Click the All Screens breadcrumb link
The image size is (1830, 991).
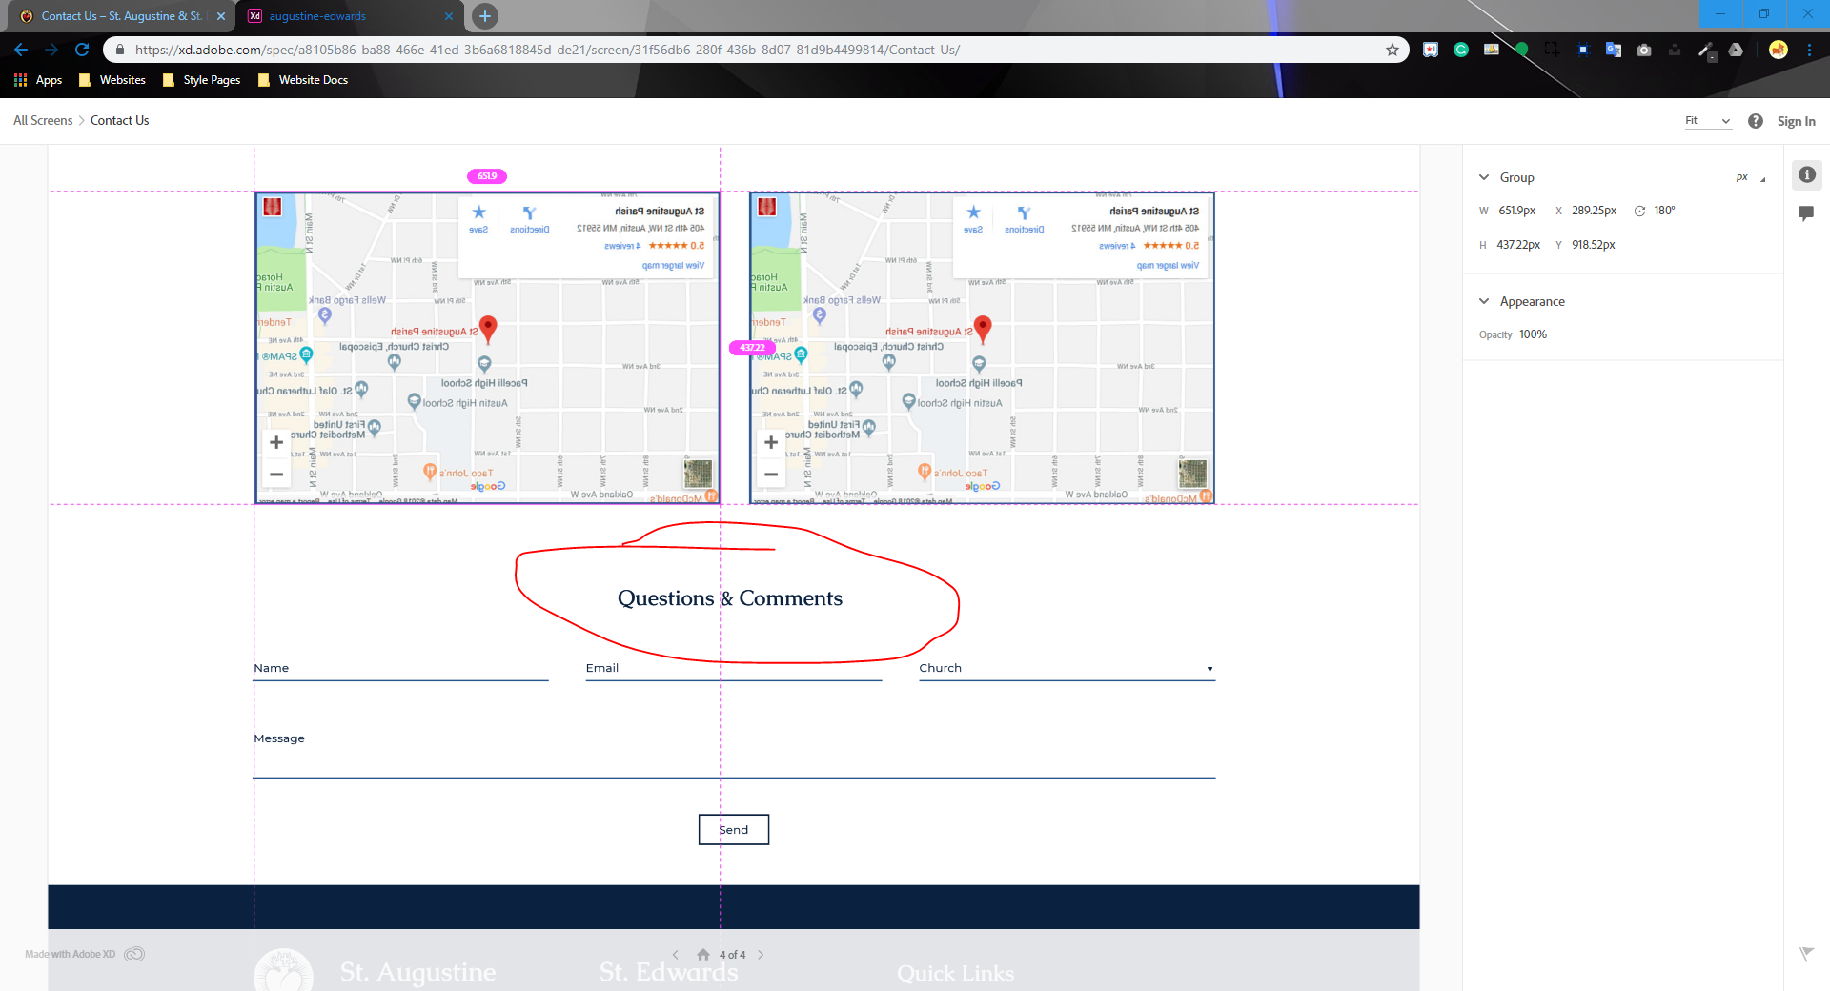[43, 121]
